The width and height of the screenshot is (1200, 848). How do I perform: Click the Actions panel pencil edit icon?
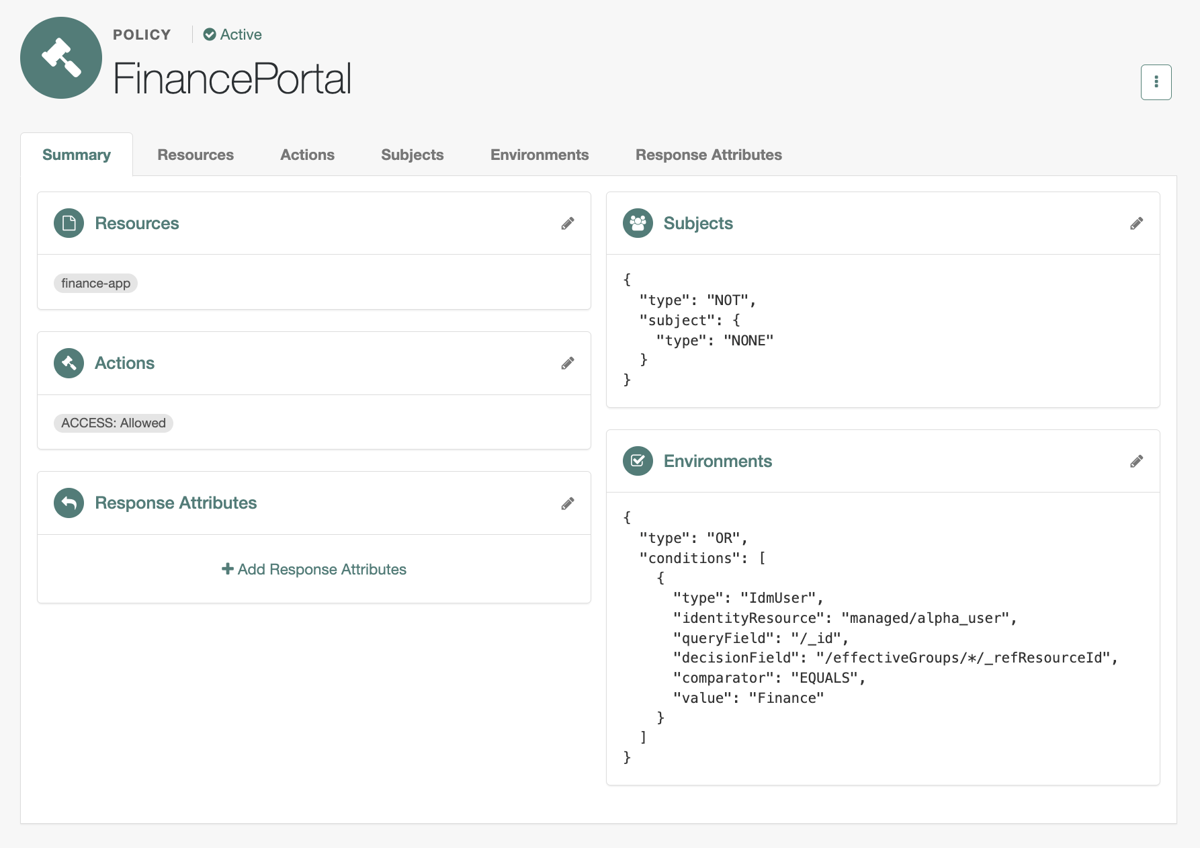[x=568, y=364]
